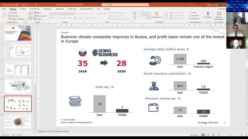
Task: Open the Файл menu
Action: [x=4, y=9]
